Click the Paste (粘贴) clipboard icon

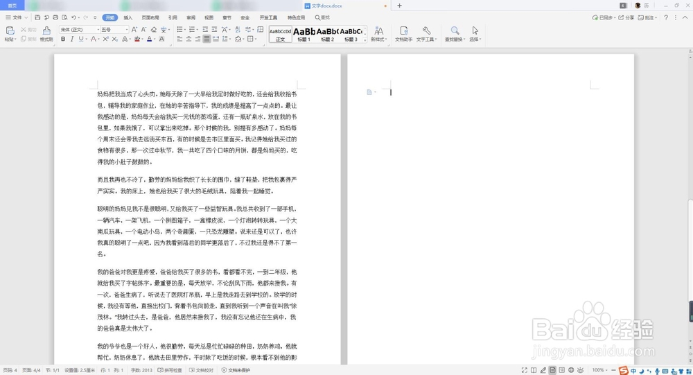(10, 30)
